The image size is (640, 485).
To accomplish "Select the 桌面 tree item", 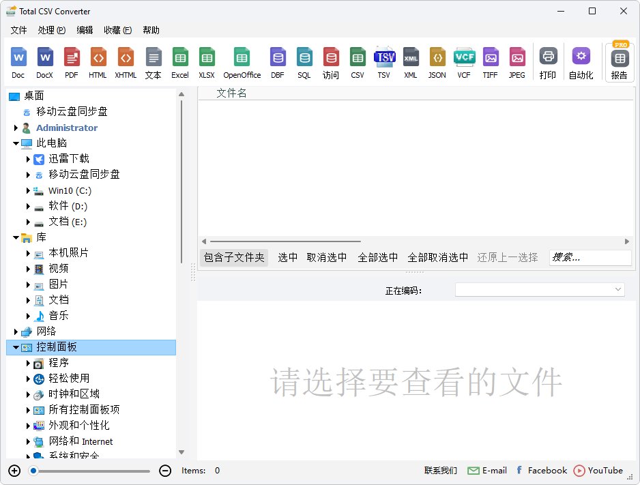I will [34, 96].
